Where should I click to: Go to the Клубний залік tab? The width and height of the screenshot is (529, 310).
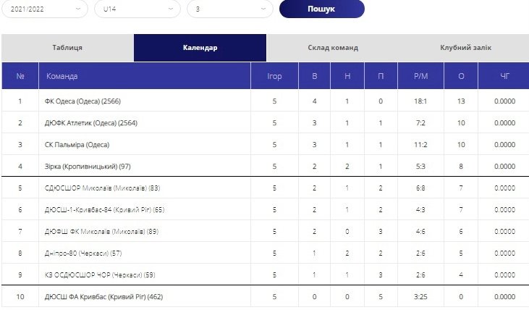tap(465, 48)
